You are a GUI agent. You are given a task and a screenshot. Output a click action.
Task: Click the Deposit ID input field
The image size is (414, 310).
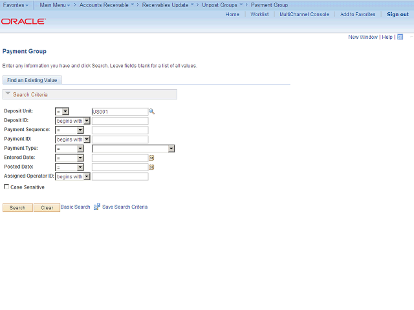tap(120, 121)
